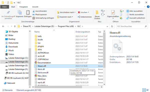Click Verknüpfung einfügen
Image resolution: width=150 pixels, height=92 pixels.
click(x=43, y=18)
